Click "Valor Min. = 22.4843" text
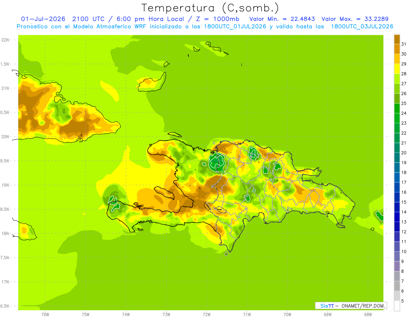The image size is (413, 319). tap(282, 19)
